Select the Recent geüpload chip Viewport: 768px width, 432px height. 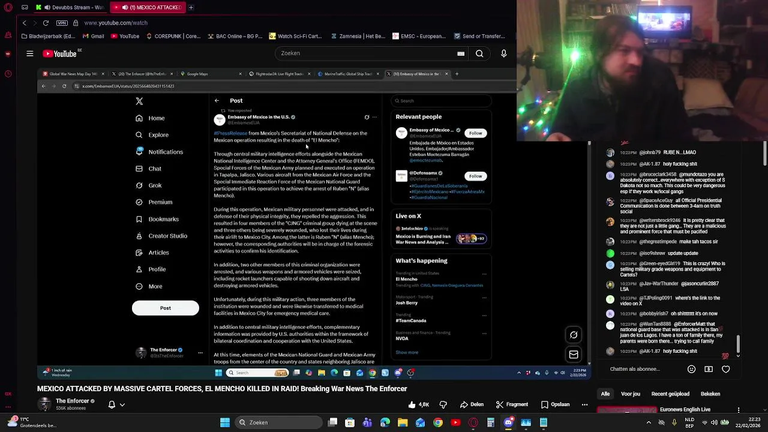pos(670,394)
